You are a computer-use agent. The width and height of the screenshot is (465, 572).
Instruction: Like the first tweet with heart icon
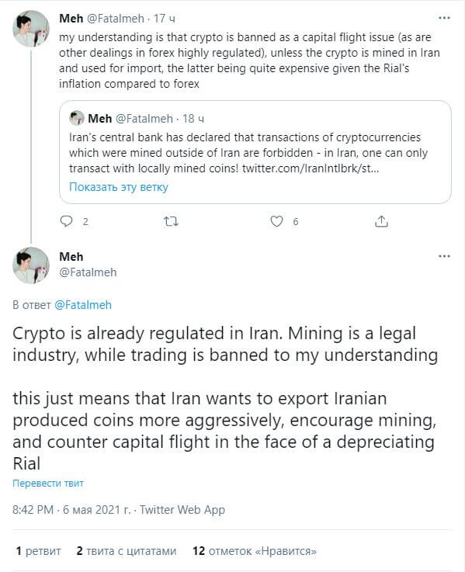click(x=276, y=221)
